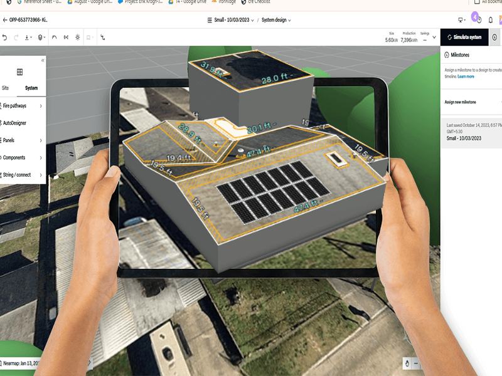Image resolution: width=502 pixels, height=376 pixels.
Task: Open the size and production summary dropdown
Action: [x=434, y=38]
